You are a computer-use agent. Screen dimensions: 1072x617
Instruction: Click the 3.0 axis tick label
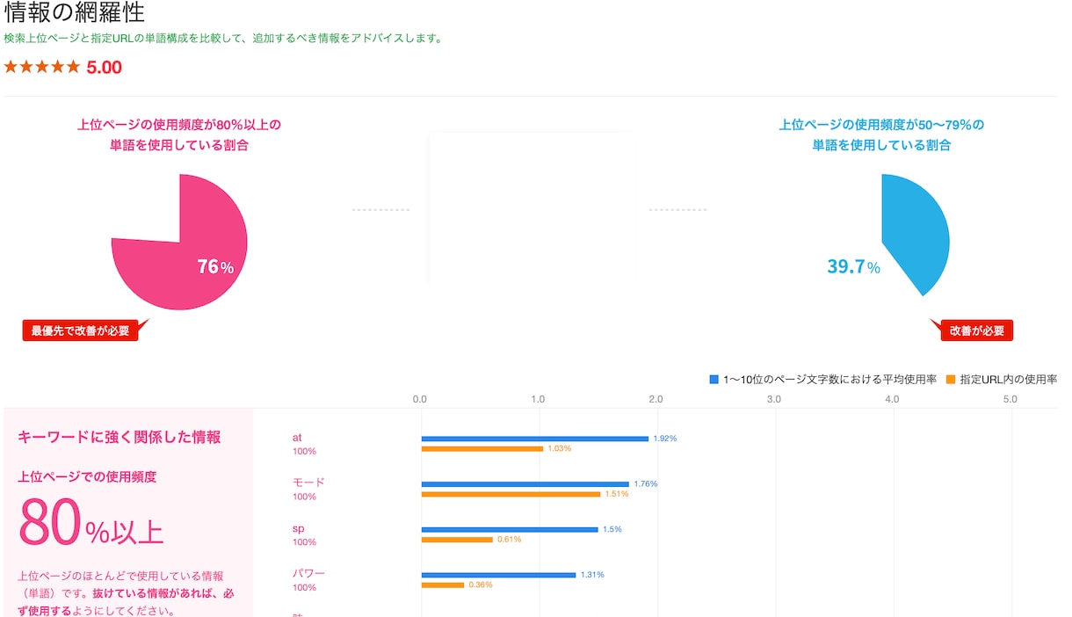click(x=773, y=399)
